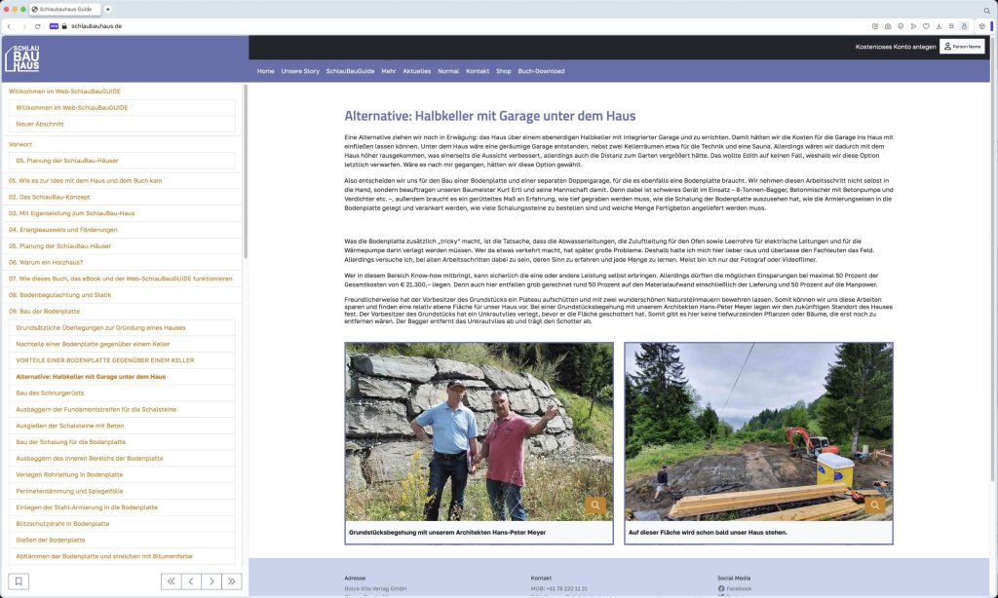Expand the Vorwort section in sidebar
Image resolution: width=998 pixels, height=598 pixels.
click(x=20, y=144)
